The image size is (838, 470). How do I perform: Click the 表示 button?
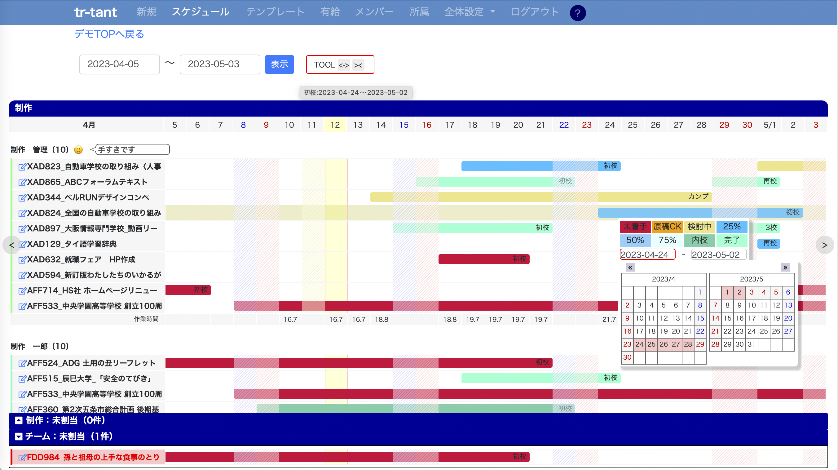[279, 64]
